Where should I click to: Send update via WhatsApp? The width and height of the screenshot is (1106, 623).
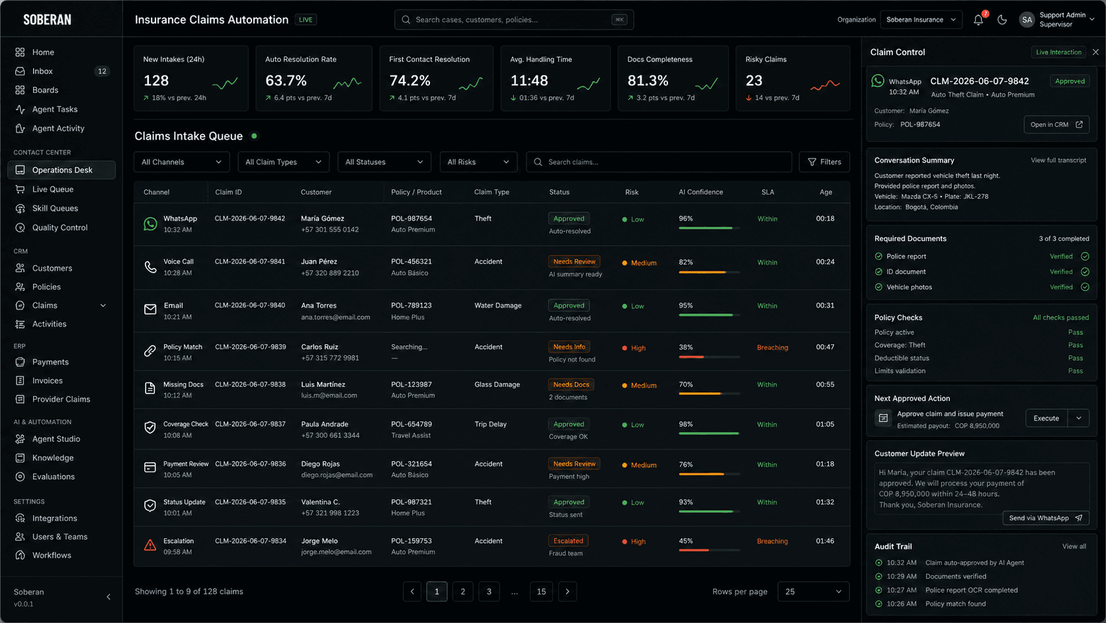pyautogui.click(x=1046, y=518)
